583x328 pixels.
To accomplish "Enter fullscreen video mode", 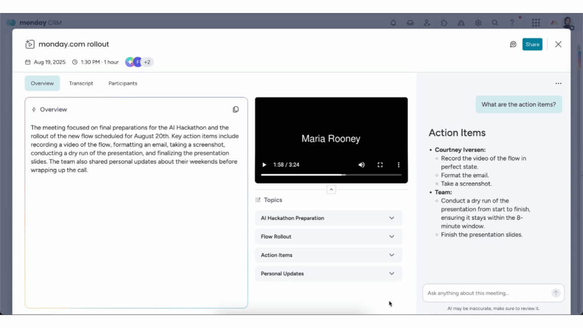I will click(x=380, y=165).
